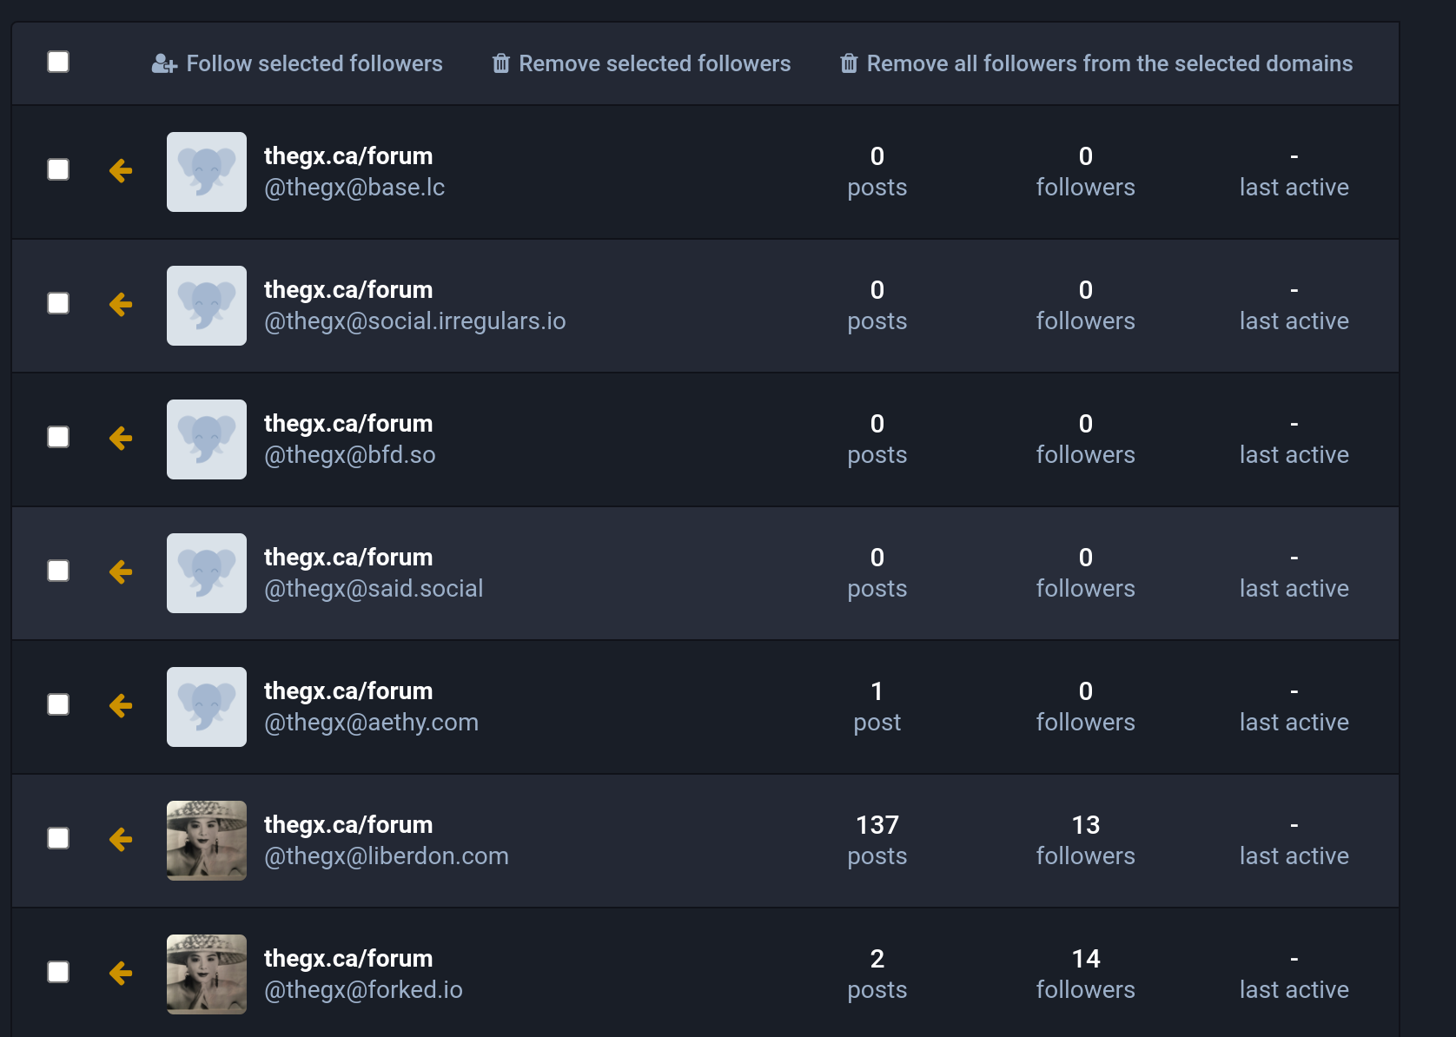Click the arrow icon next to @thegx@forked.io
Screen dimensions: 1456x1037
tap(121, 974)
